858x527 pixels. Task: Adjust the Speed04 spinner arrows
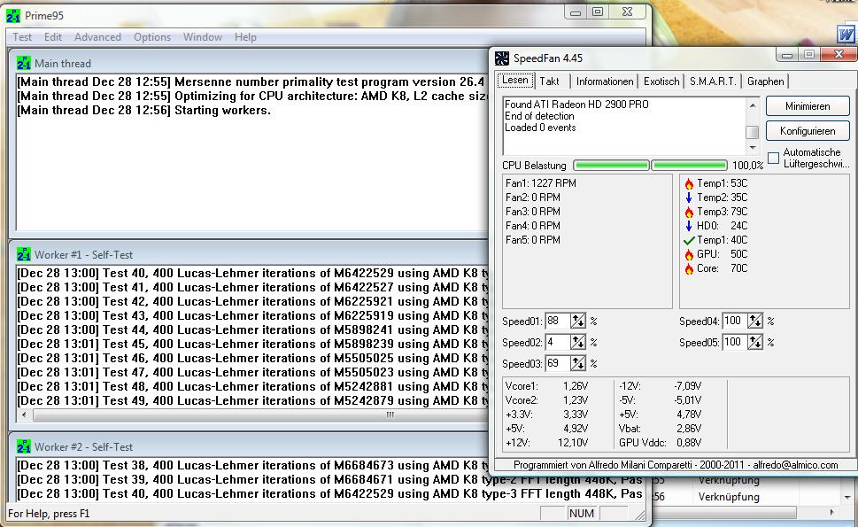[x=755, y=322]
